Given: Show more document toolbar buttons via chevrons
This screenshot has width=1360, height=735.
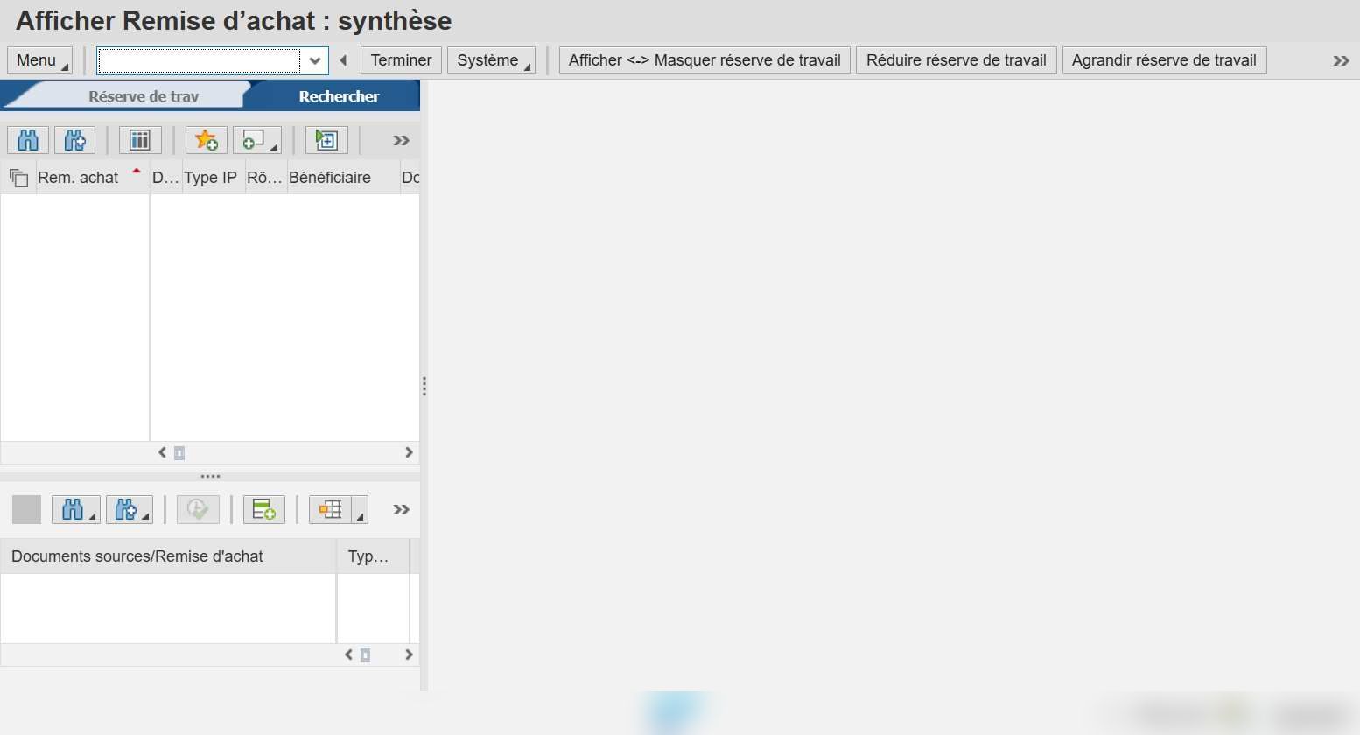Looking at the screenshot, I should click(x=402, y=509).
